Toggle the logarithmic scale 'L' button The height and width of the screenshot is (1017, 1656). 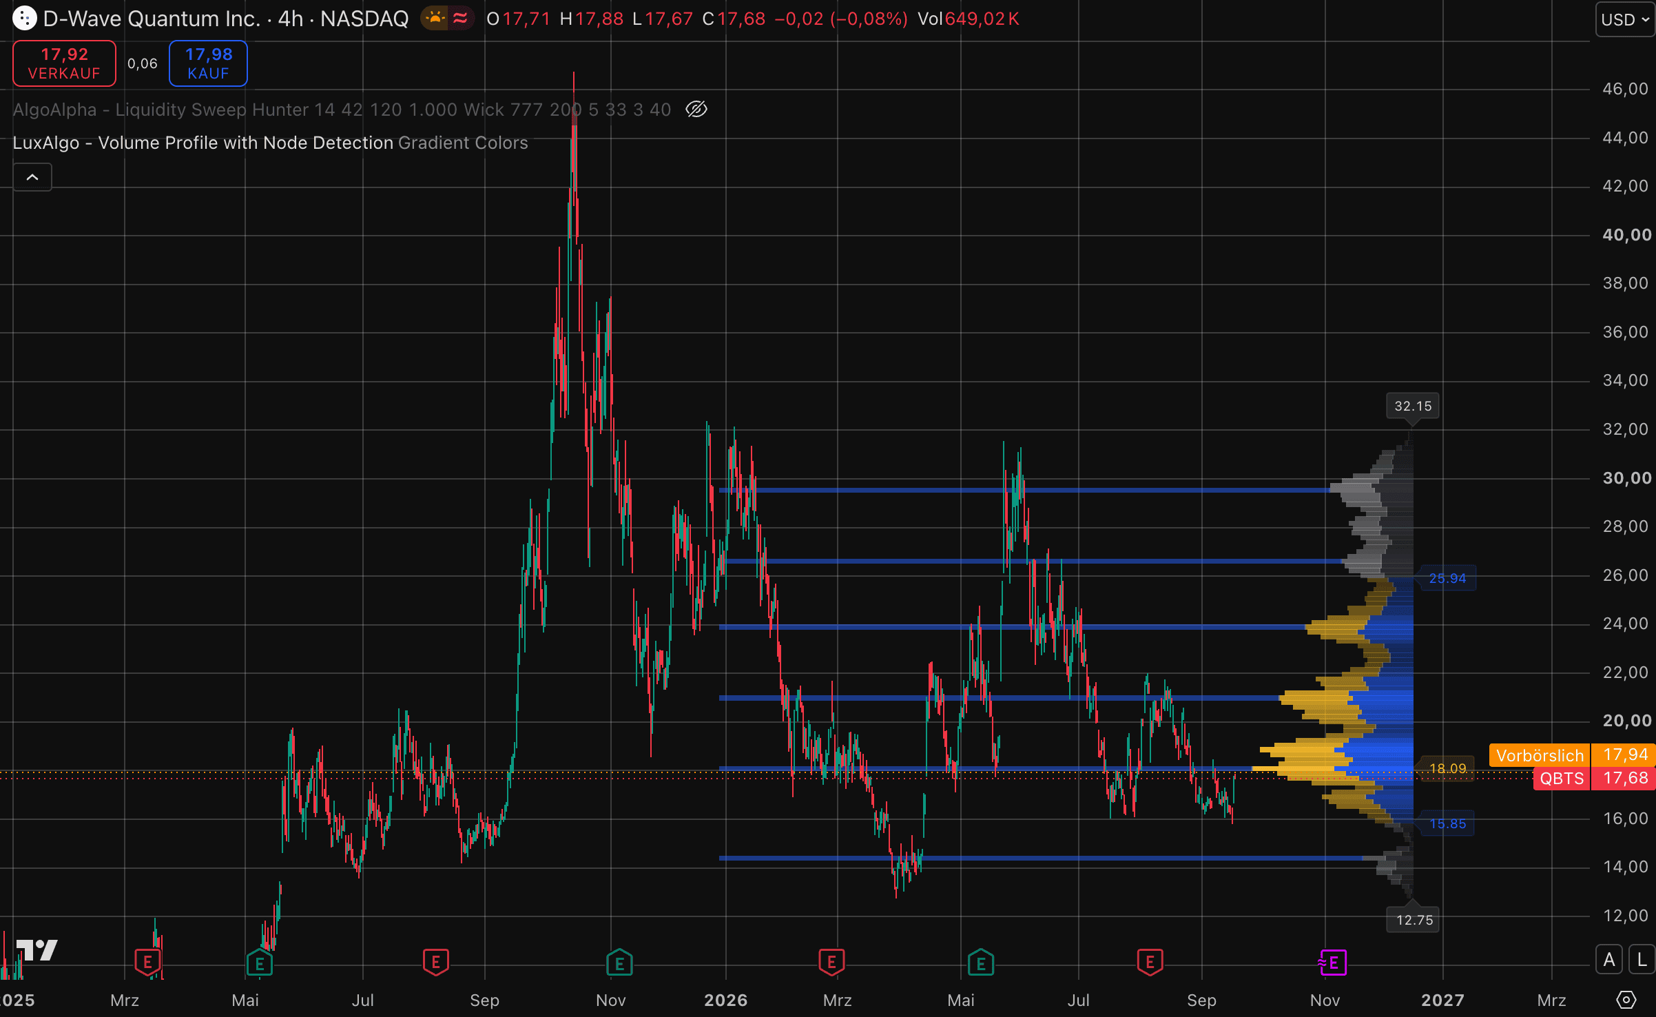pos(1642,960)
